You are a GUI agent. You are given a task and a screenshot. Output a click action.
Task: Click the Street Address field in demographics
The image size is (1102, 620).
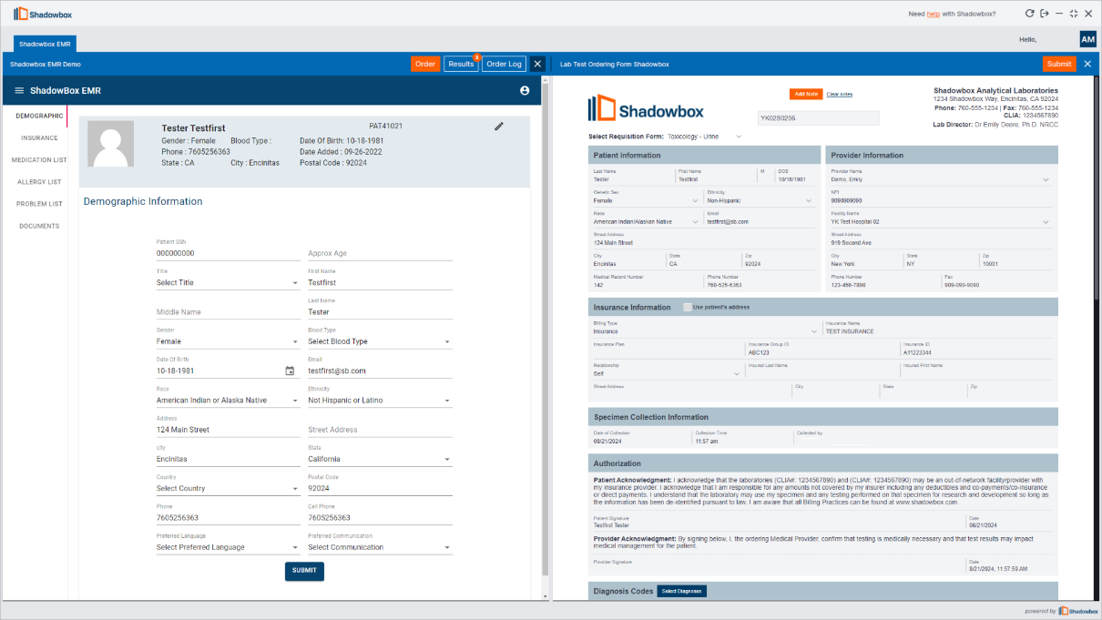380,430
